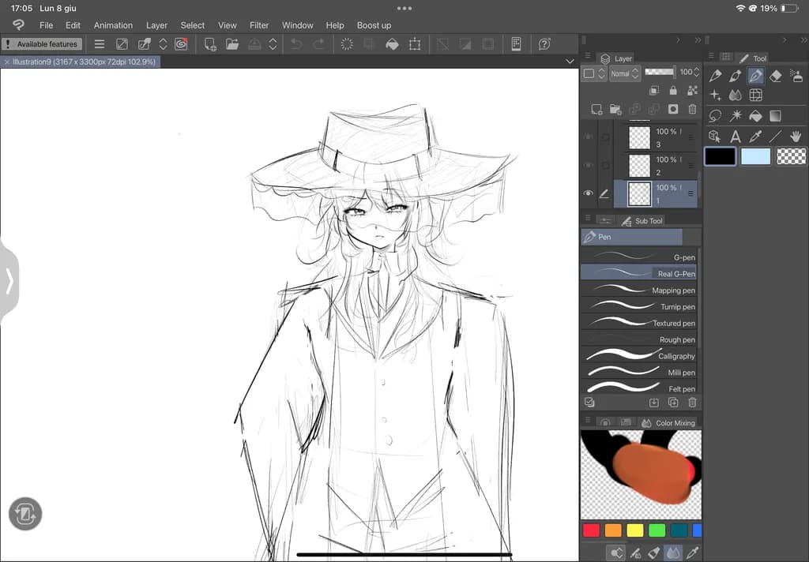Image resolution: width=809 pixels, height=562 pixels.
Task: Open the Edit menu
Action: 73,25
